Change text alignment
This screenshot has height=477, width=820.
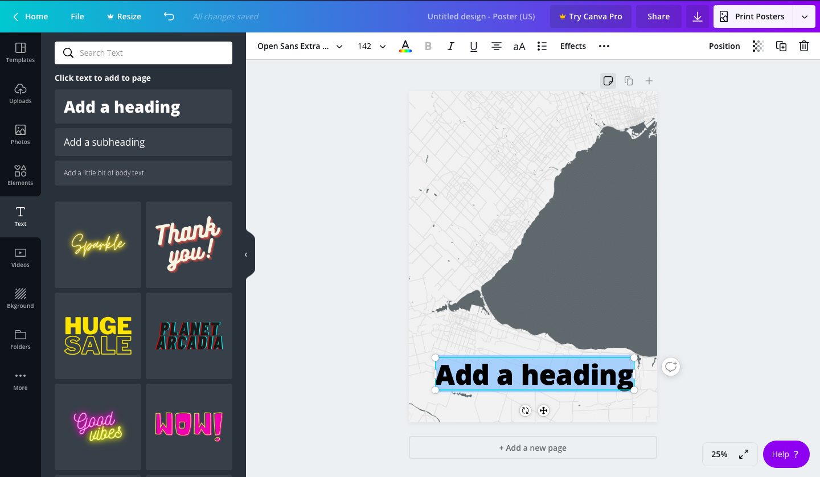tap(497, 46)
